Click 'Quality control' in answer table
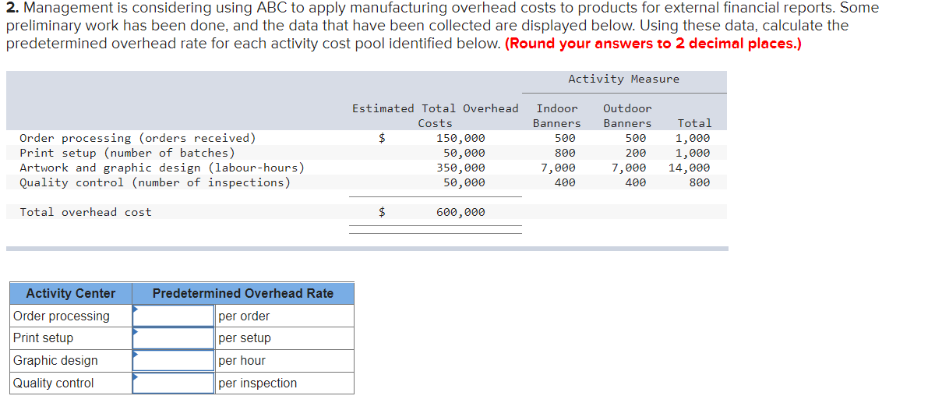Screen dimensions: 935x410 [54, 383]
